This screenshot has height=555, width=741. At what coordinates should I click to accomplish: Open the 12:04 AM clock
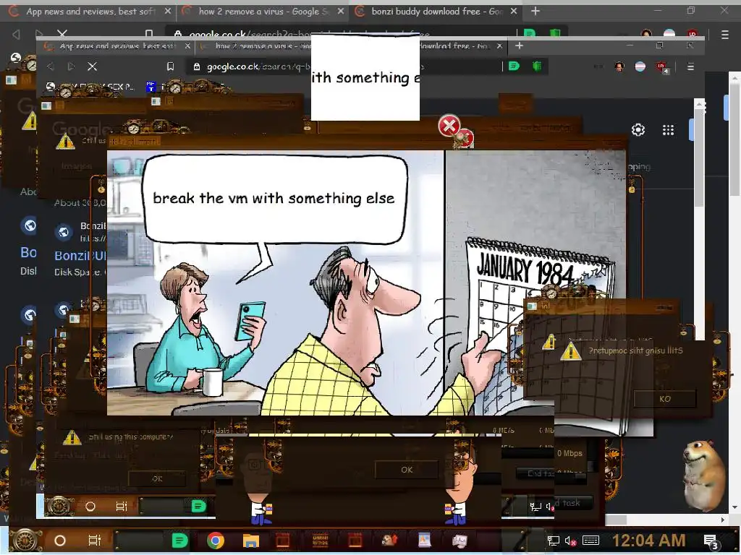click(x=648, y=541)
